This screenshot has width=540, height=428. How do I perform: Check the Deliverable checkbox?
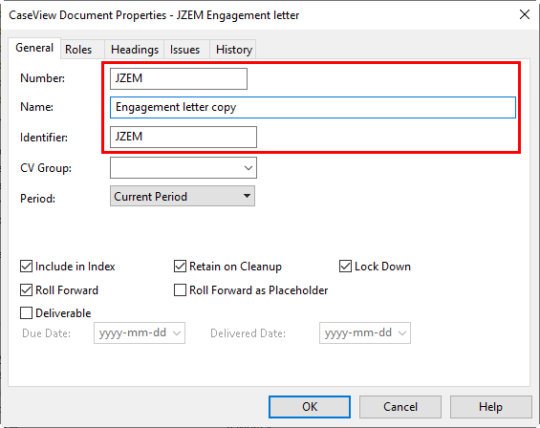26,313
